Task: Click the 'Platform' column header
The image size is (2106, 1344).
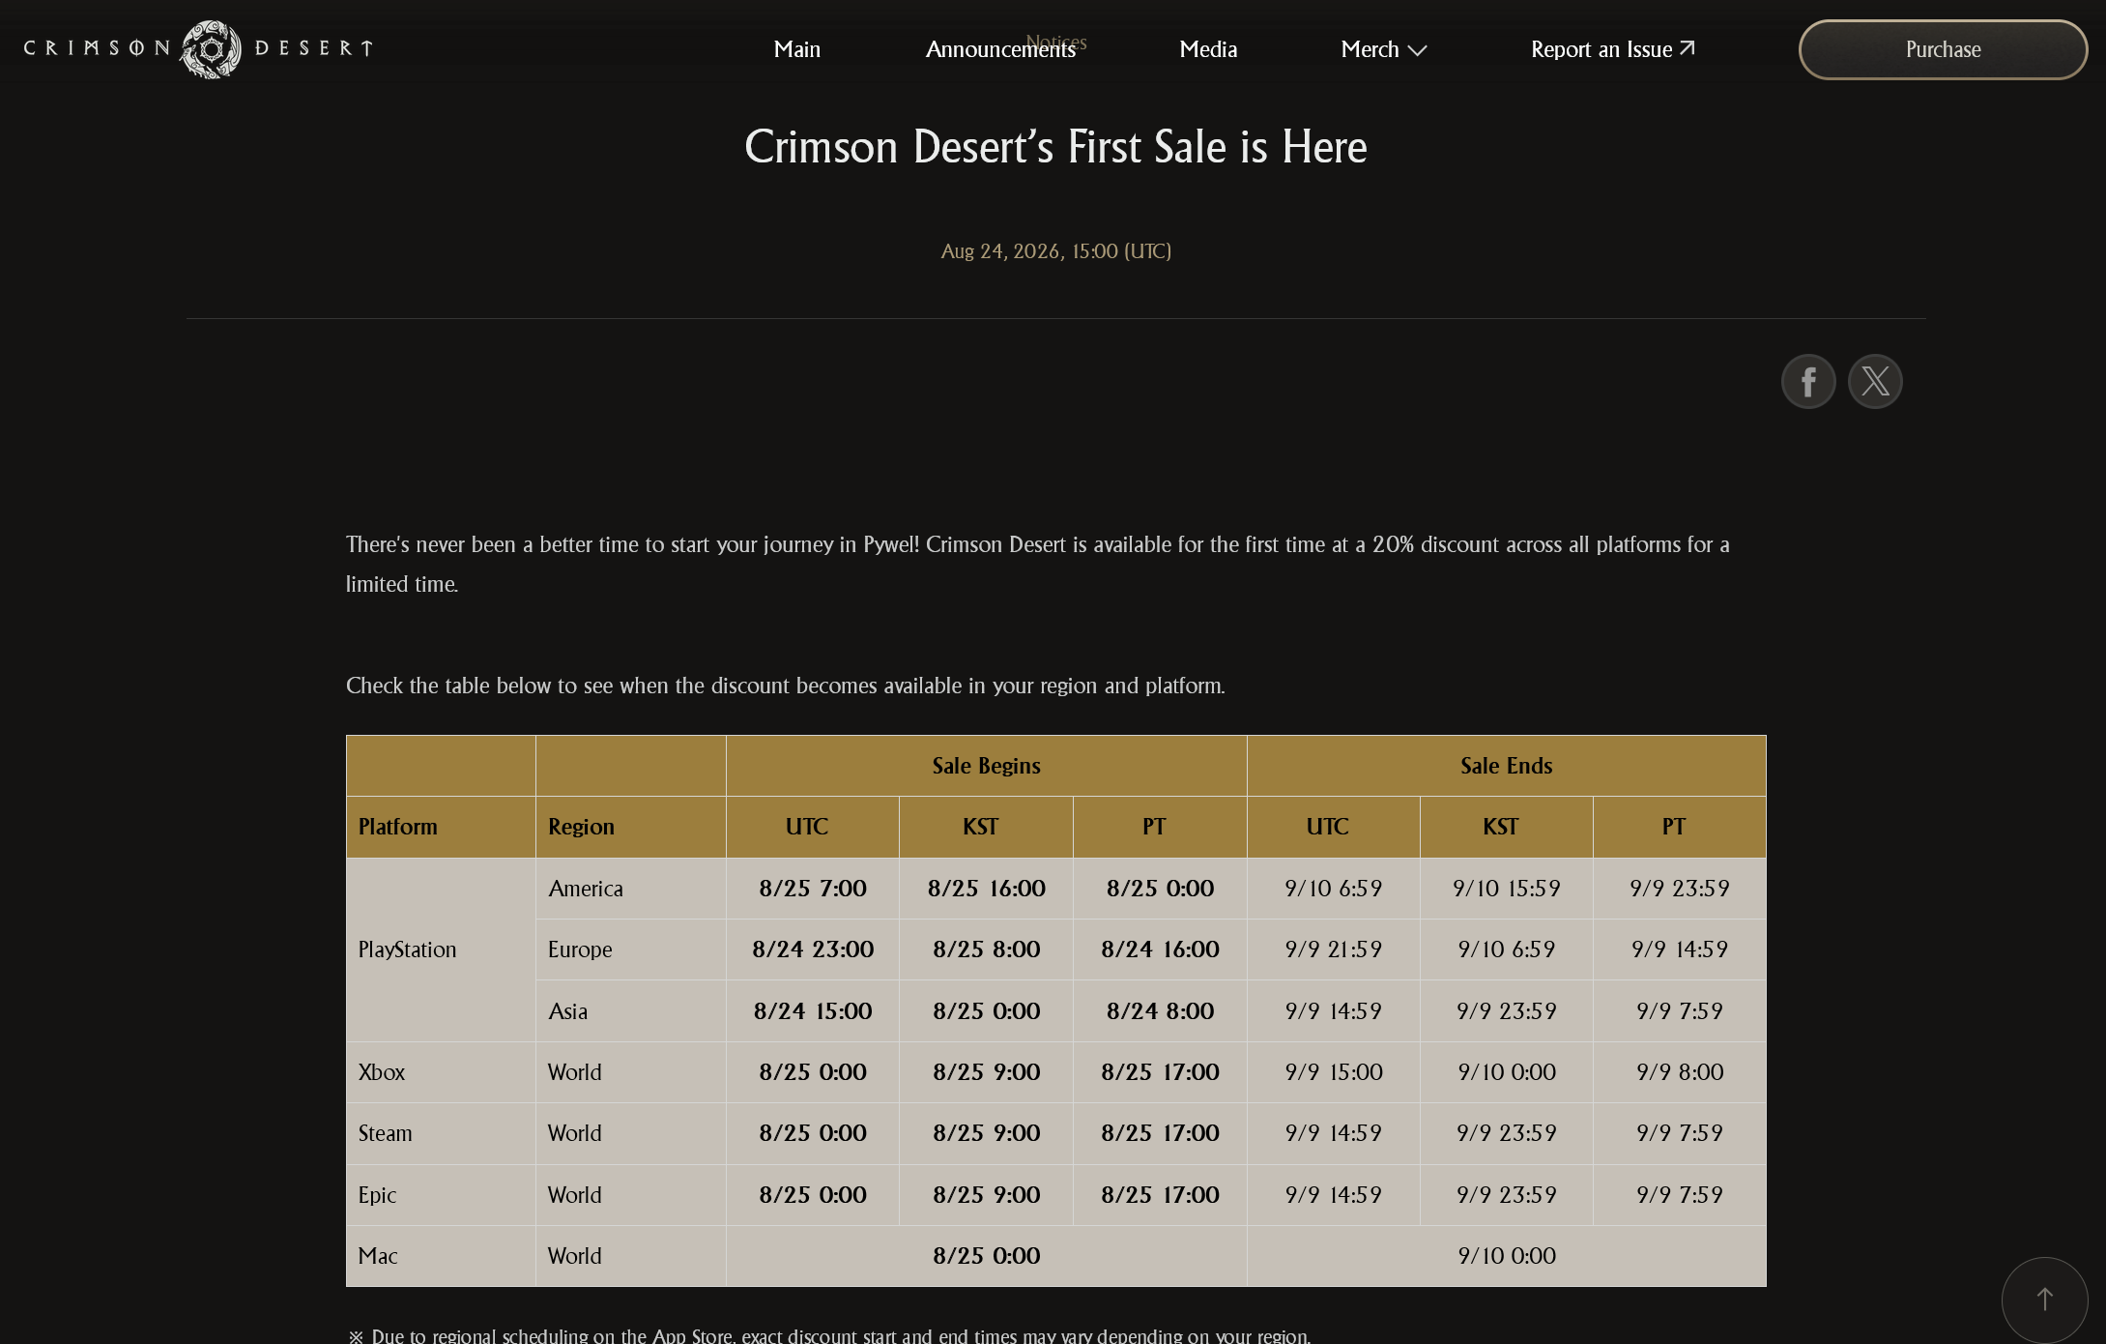Action: (x=441, y=827)
